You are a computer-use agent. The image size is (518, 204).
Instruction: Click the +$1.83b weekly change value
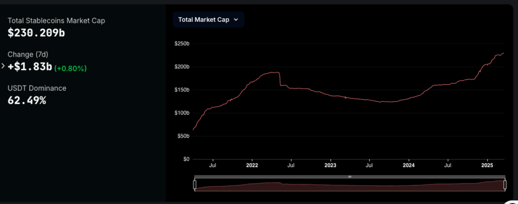coord(30,66)
